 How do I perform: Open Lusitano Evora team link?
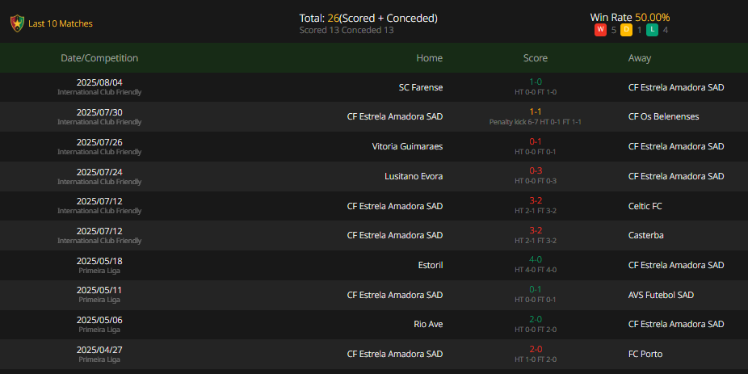point(414,176)
